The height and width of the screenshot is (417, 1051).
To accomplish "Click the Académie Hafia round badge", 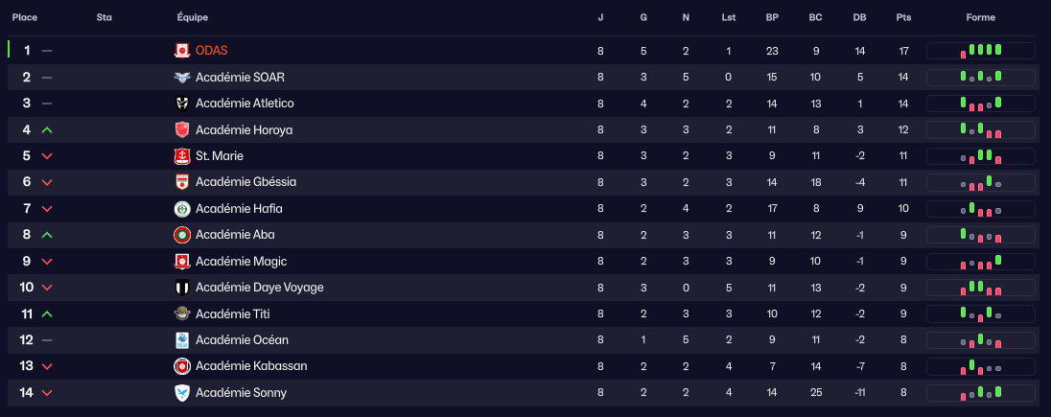I will (182, 209).
